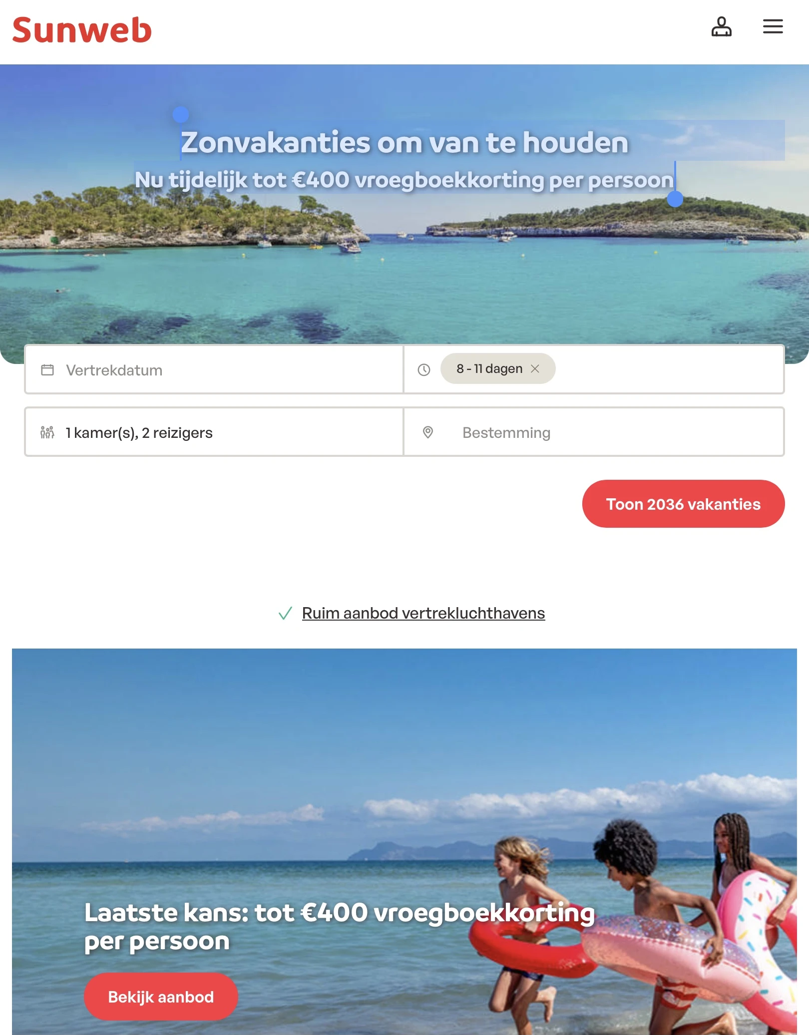The height and width of the screenshot is (1035, 809).
Task: Click the text selection end handle
Action: click(675, 199)
